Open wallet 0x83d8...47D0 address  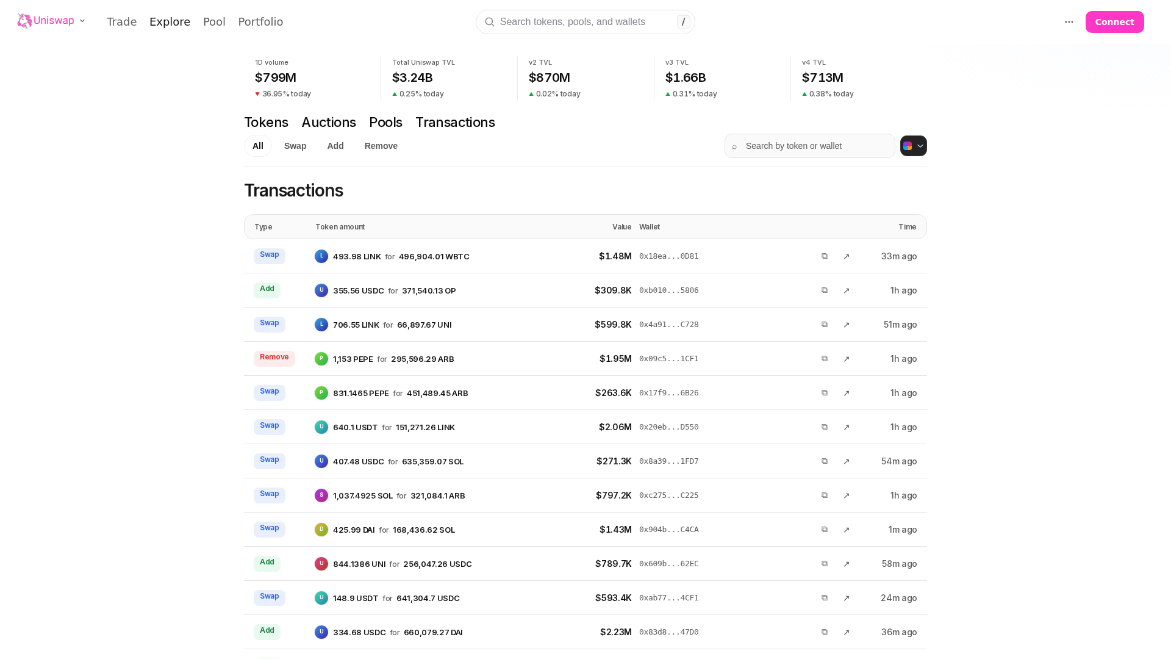(669, 632)
